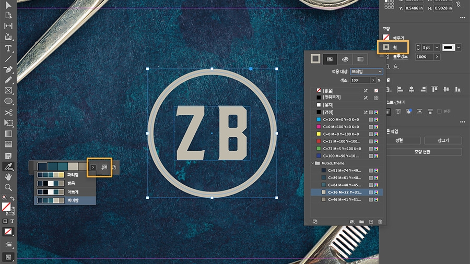Click 획 stroke label

click(x=395, y=47)
